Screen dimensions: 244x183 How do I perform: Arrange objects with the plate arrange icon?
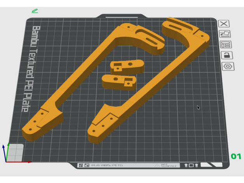point(225,45)
